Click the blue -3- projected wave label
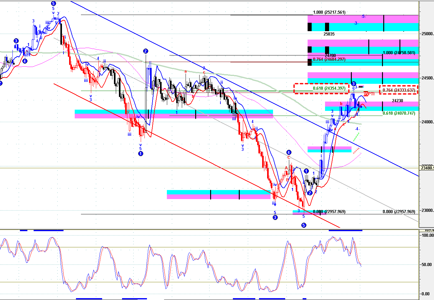Viewport: 434px width, 300px height. coord(356,23)
